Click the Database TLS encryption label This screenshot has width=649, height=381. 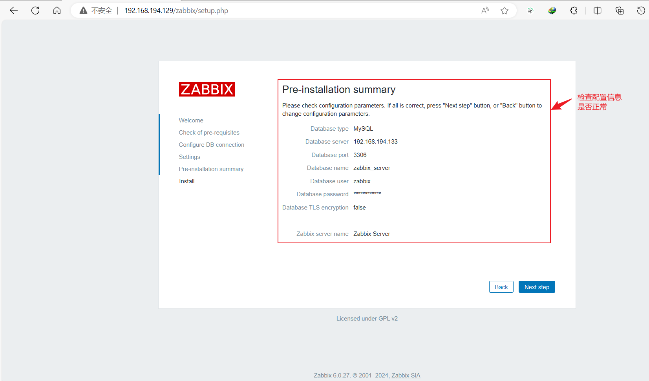(x=315, y=208)
